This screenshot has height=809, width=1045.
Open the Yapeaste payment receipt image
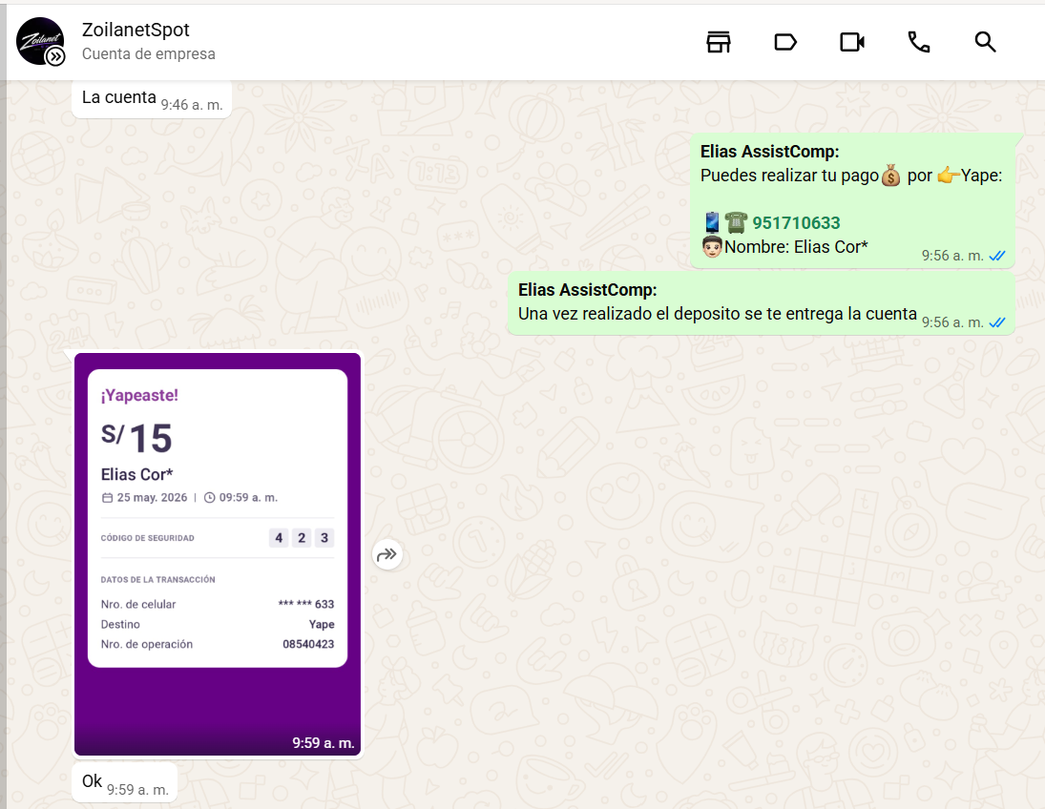click(218, 553)
